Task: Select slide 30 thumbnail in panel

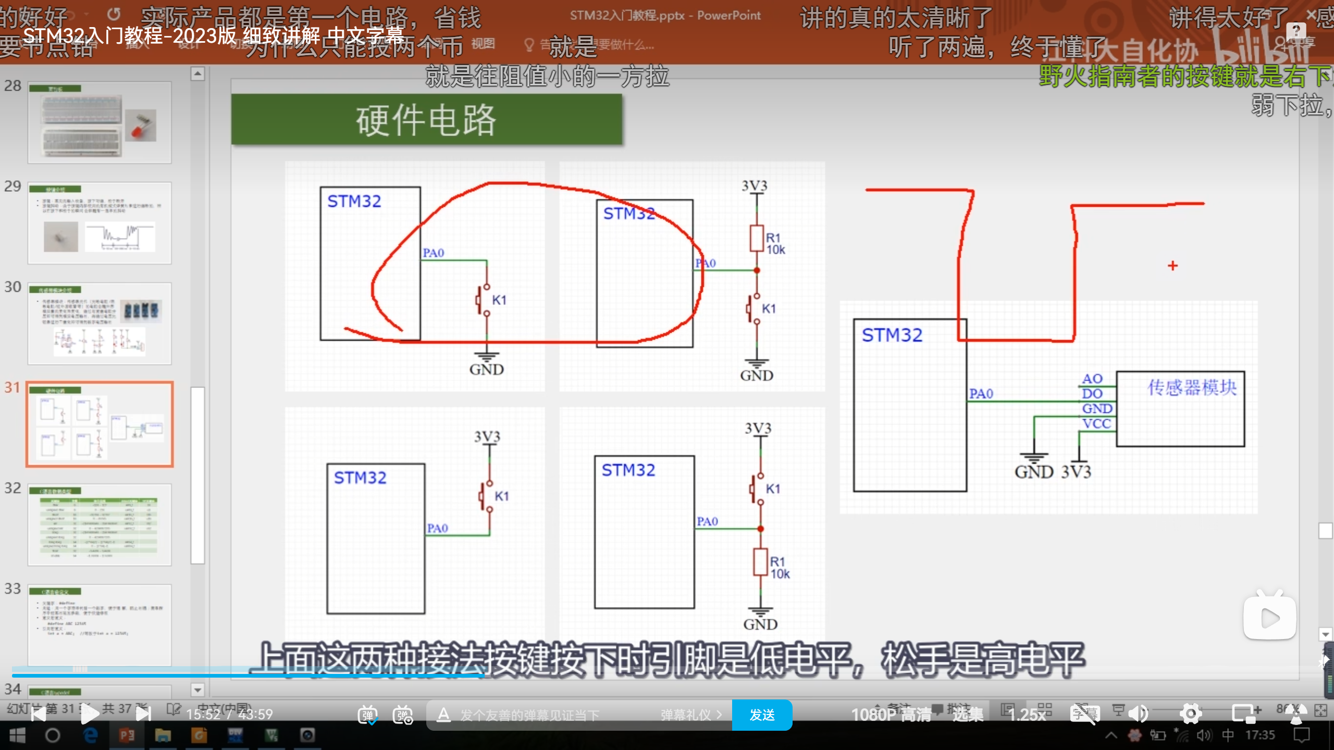Action: coord(100,323)
